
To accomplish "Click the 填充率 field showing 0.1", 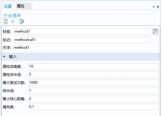I will [93, 107].
